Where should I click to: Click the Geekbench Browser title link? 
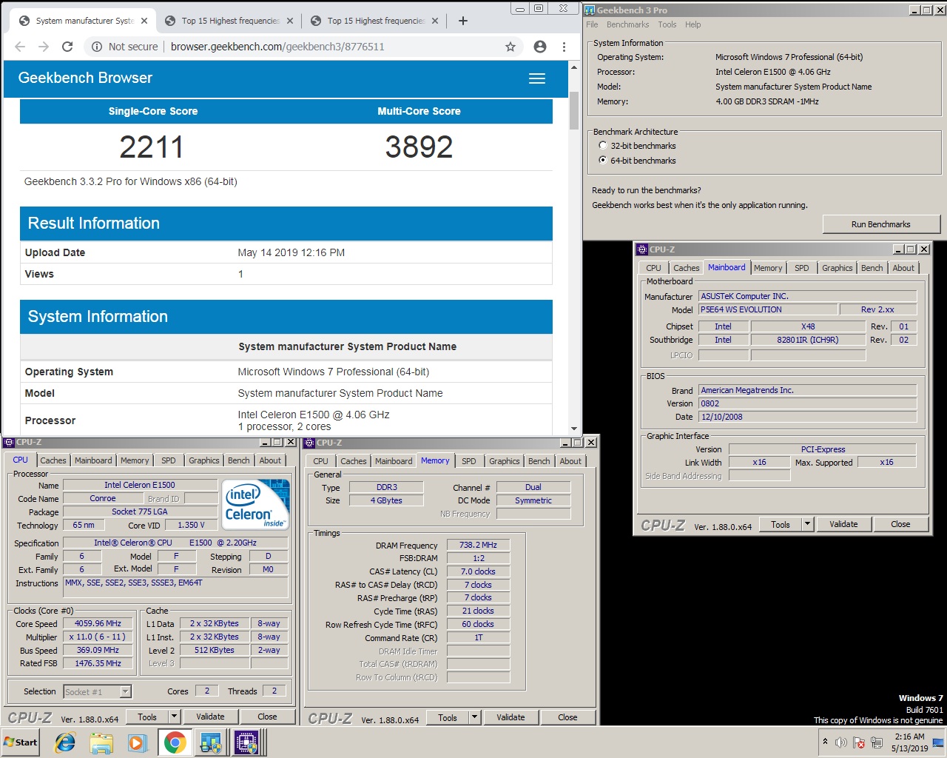pyautogui.click(x=85, y=78)
